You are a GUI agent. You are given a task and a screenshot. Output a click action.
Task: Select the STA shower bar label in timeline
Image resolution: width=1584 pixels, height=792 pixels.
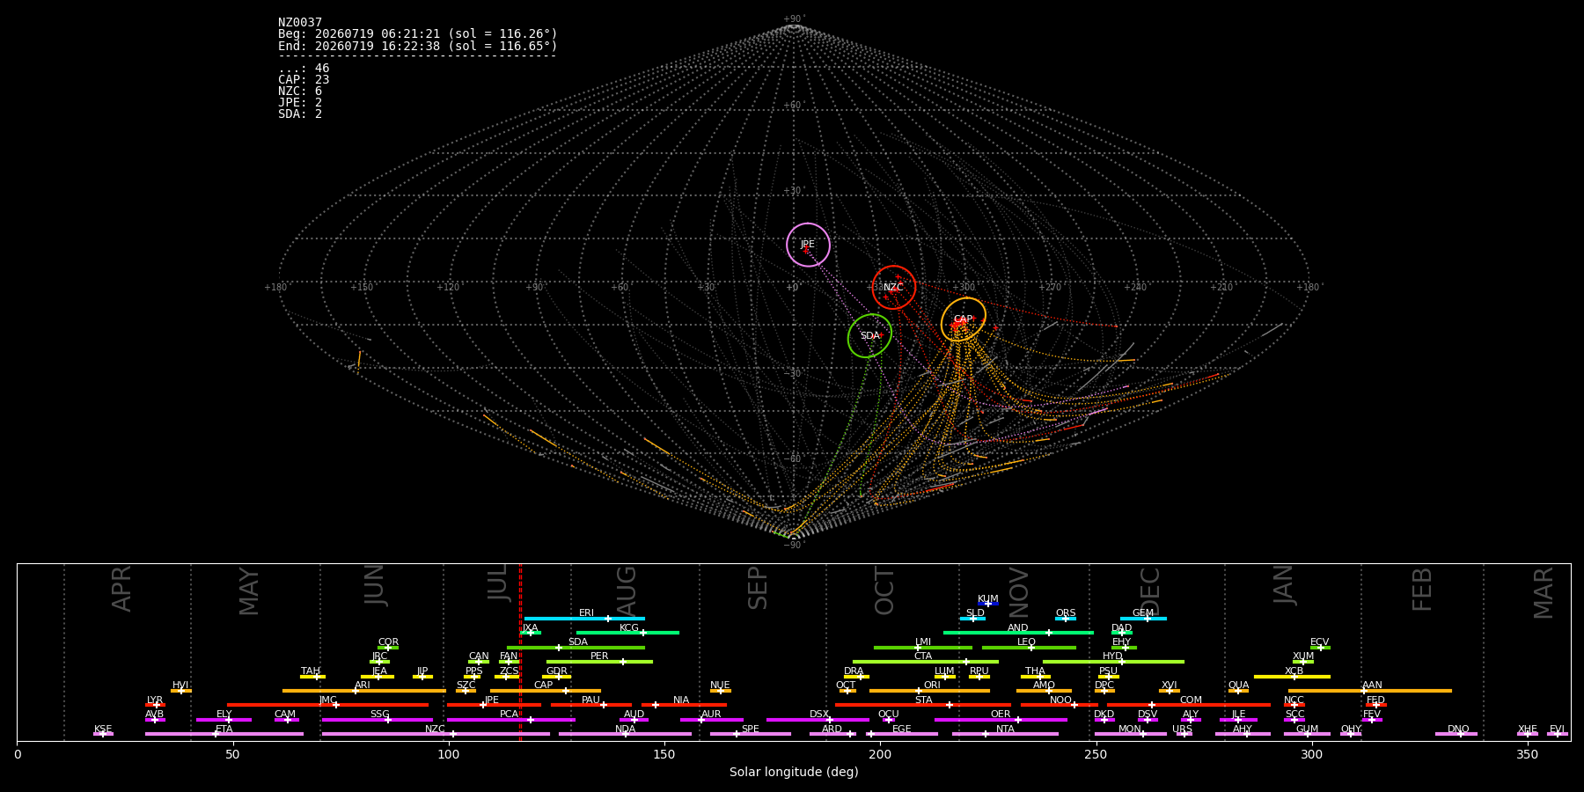(x=923, y=700)
